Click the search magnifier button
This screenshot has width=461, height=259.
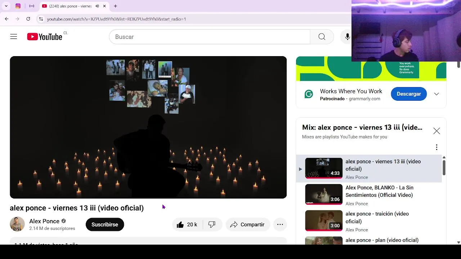(x=322, y=37)
